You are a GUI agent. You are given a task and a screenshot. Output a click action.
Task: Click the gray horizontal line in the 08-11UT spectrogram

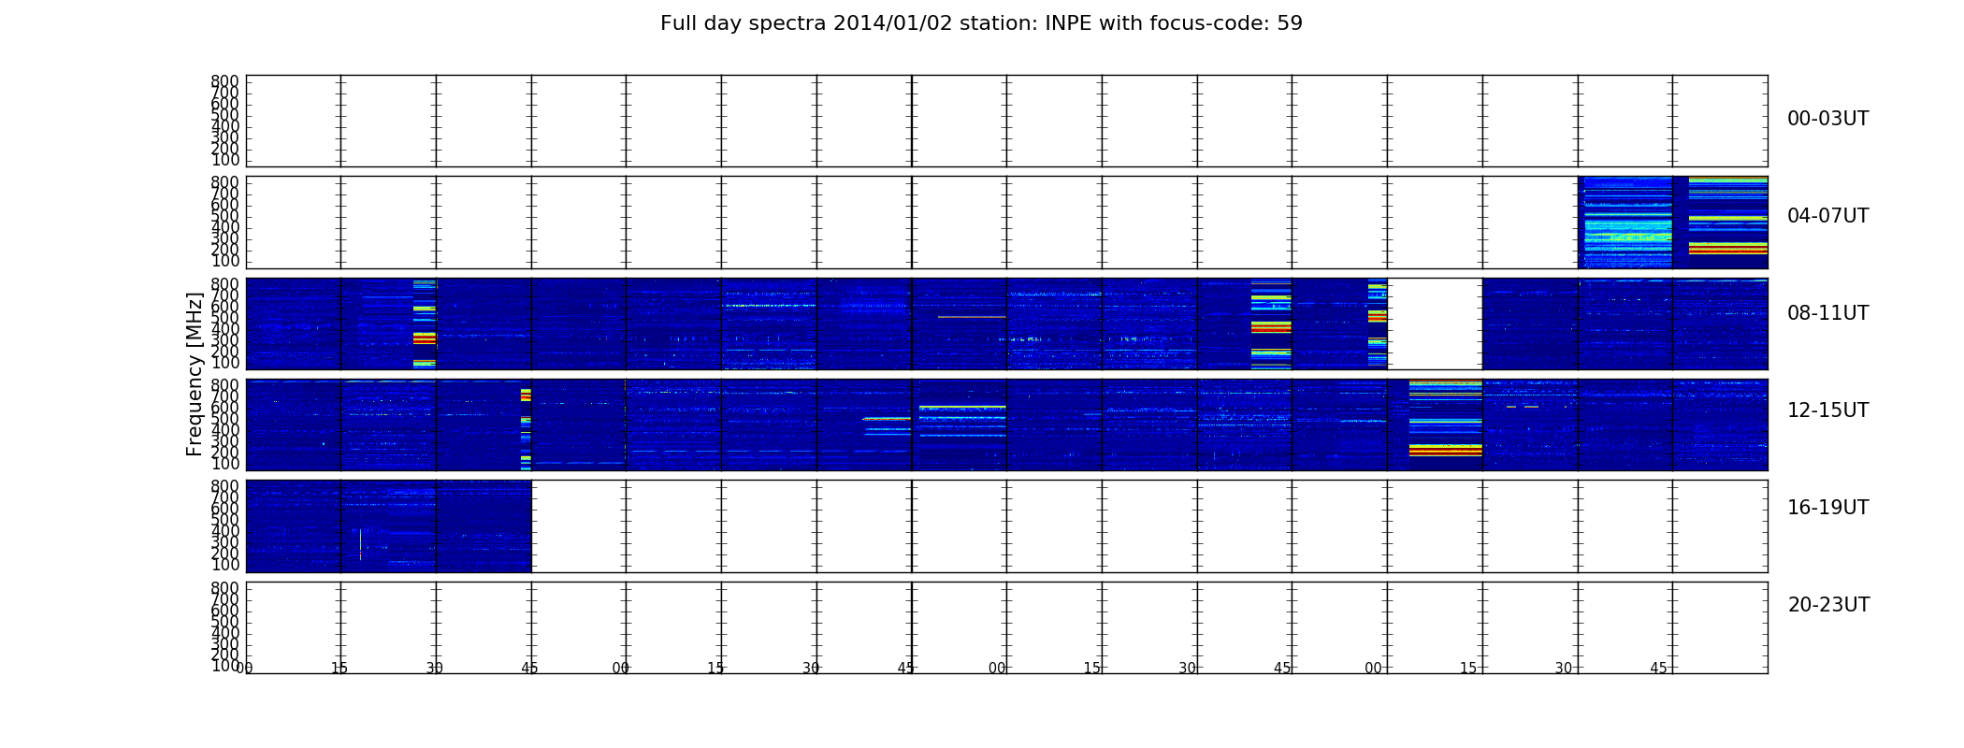[972, 317]
